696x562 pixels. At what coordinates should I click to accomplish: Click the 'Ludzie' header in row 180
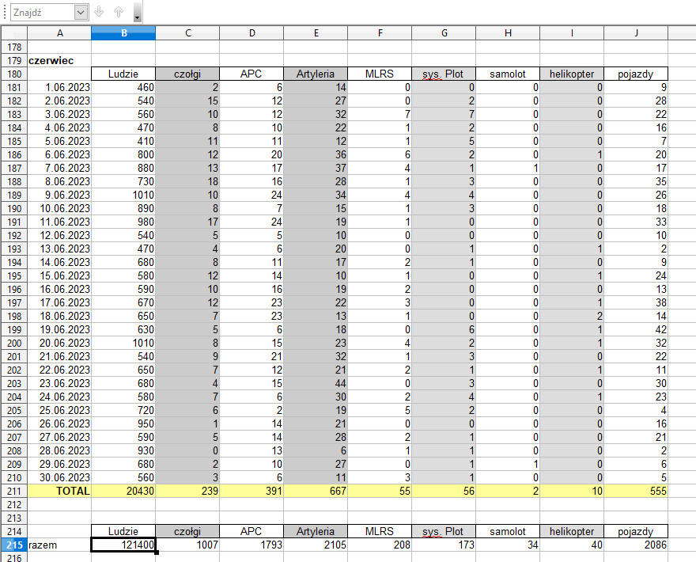click(123, 74)
